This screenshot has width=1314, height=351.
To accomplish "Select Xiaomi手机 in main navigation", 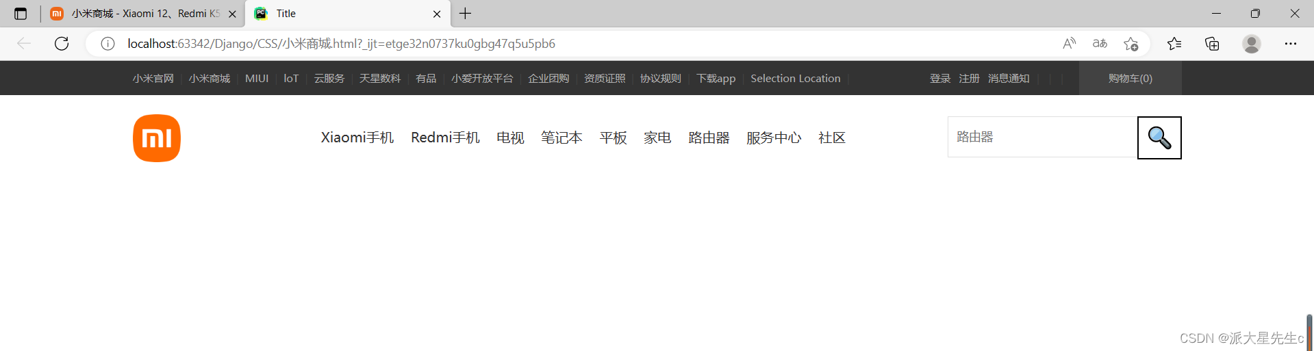I will coord(357,138).
